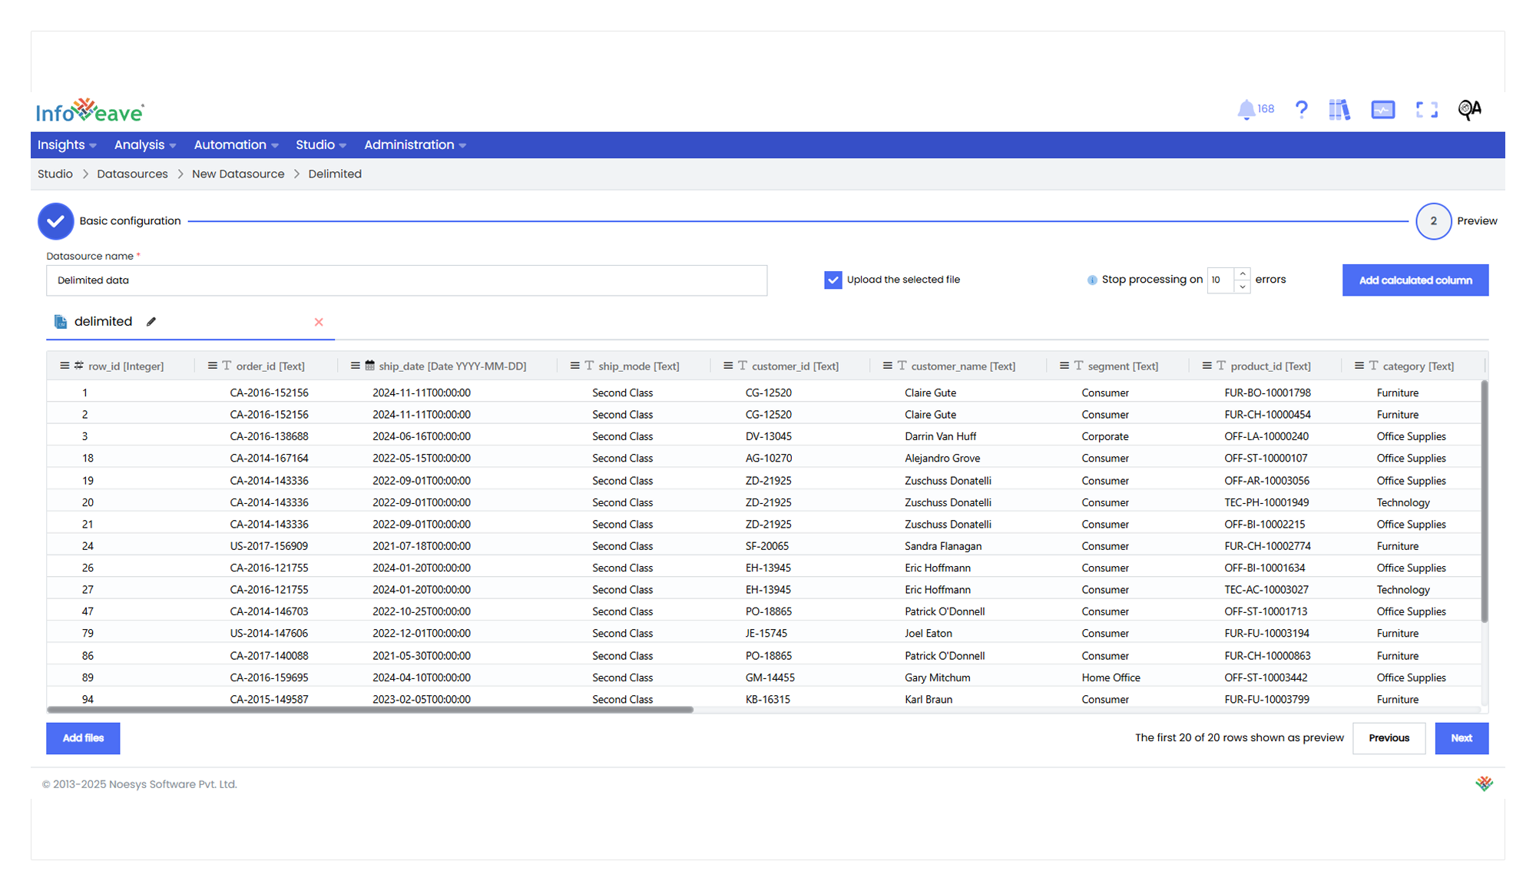Expand the Automation menu
Screen dimensions: 1536x891
pos(236,145)
